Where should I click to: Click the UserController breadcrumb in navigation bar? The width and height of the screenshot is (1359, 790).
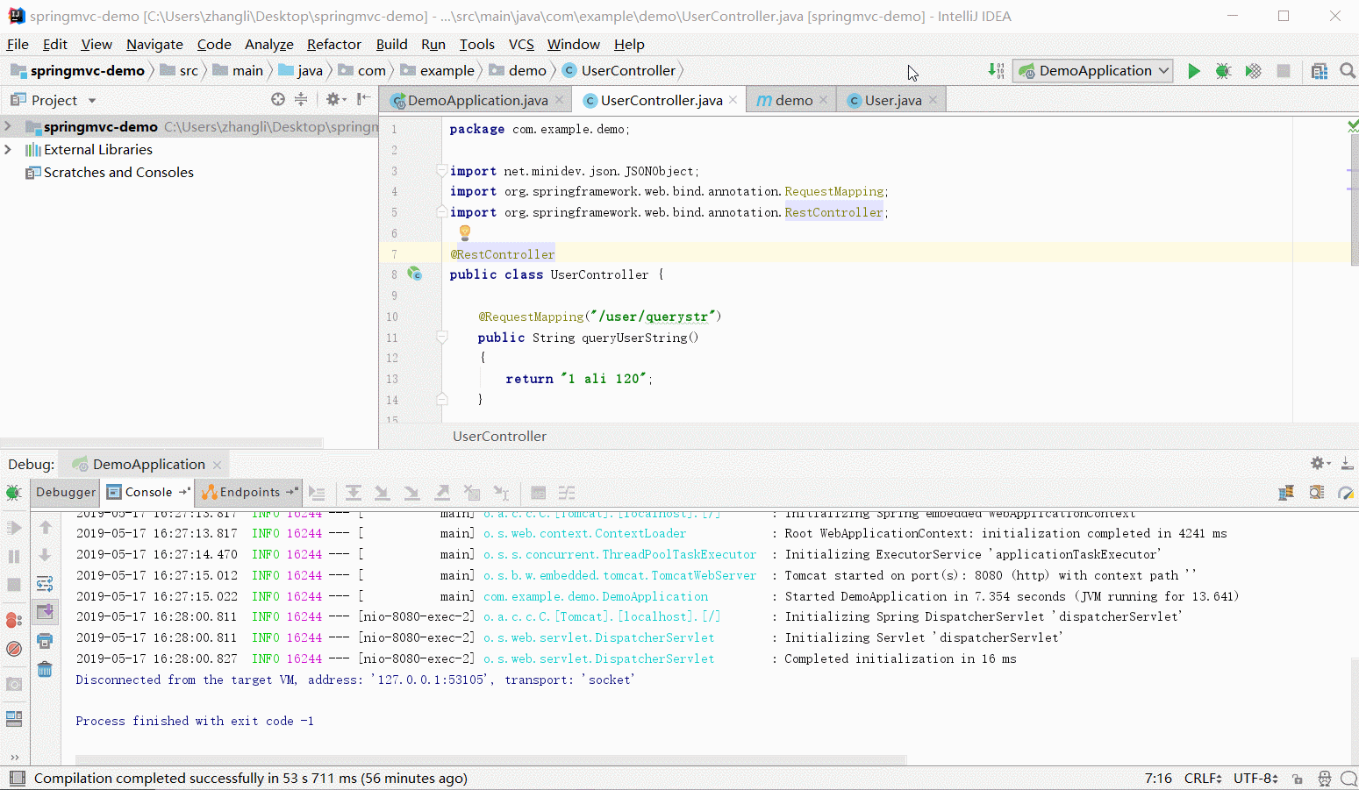tap(627, 71)
